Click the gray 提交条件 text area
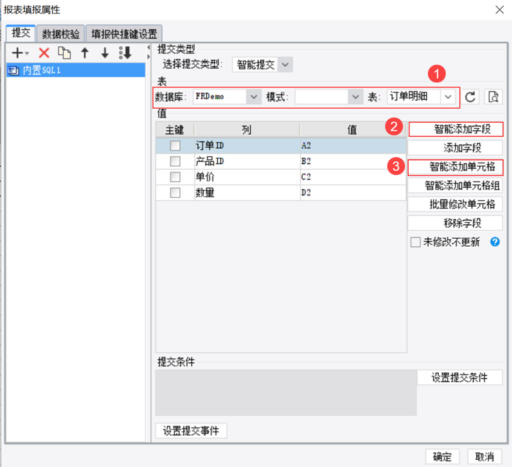 click(x=286, y=392)
